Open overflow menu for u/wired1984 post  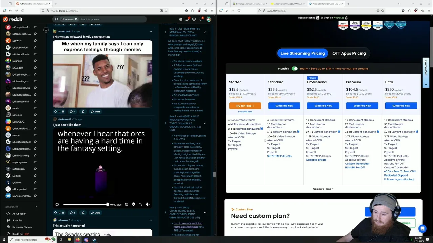pyautogui.click(x=151, y=31)
